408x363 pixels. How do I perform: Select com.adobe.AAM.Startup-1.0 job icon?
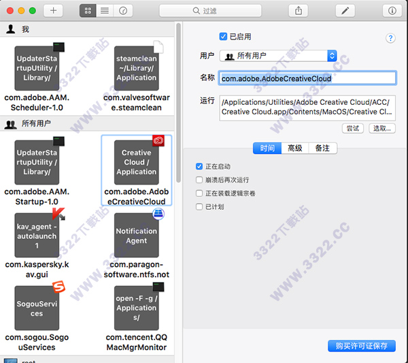(37, 162)
